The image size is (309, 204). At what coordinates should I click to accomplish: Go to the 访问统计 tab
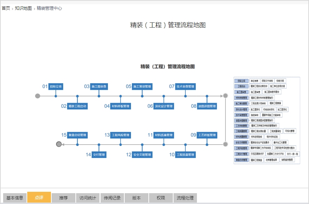(x=88, y=198)
